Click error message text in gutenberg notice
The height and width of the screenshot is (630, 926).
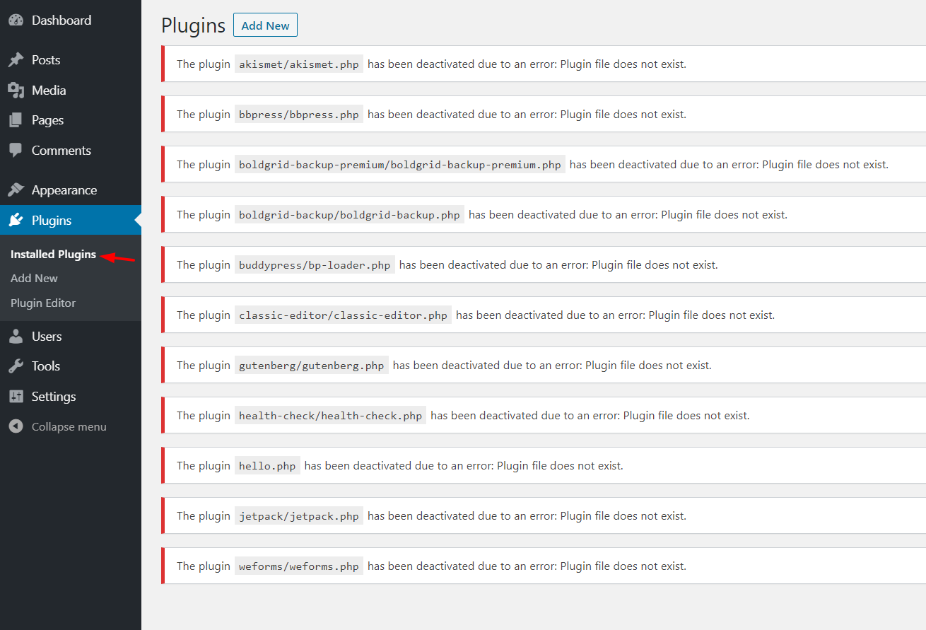(x=552, y=366)
